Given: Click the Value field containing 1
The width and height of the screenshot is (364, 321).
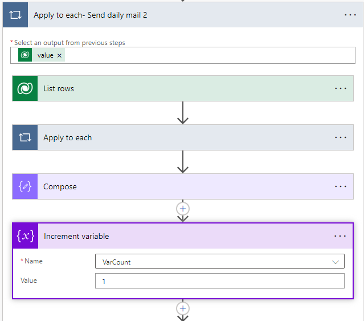Looking at the screenshot, I should click(x=219, y=281).
